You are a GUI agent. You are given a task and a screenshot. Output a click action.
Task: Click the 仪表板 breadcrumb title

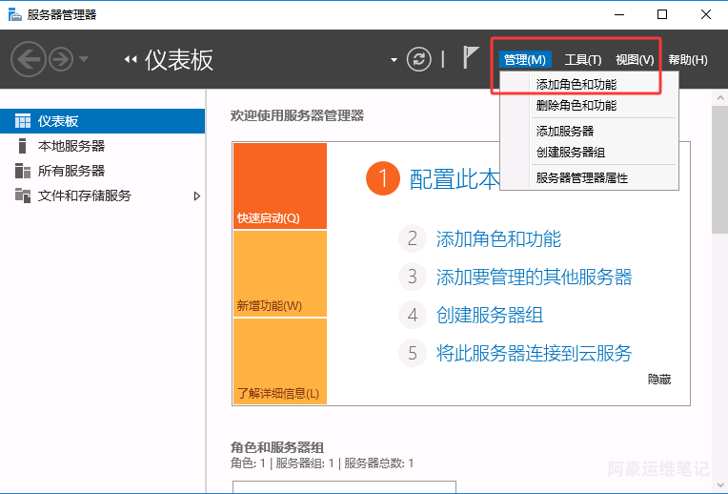[179, 60]
